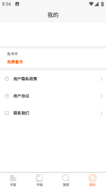Tap the empty profile area below 我的 title

coord(53,34)
